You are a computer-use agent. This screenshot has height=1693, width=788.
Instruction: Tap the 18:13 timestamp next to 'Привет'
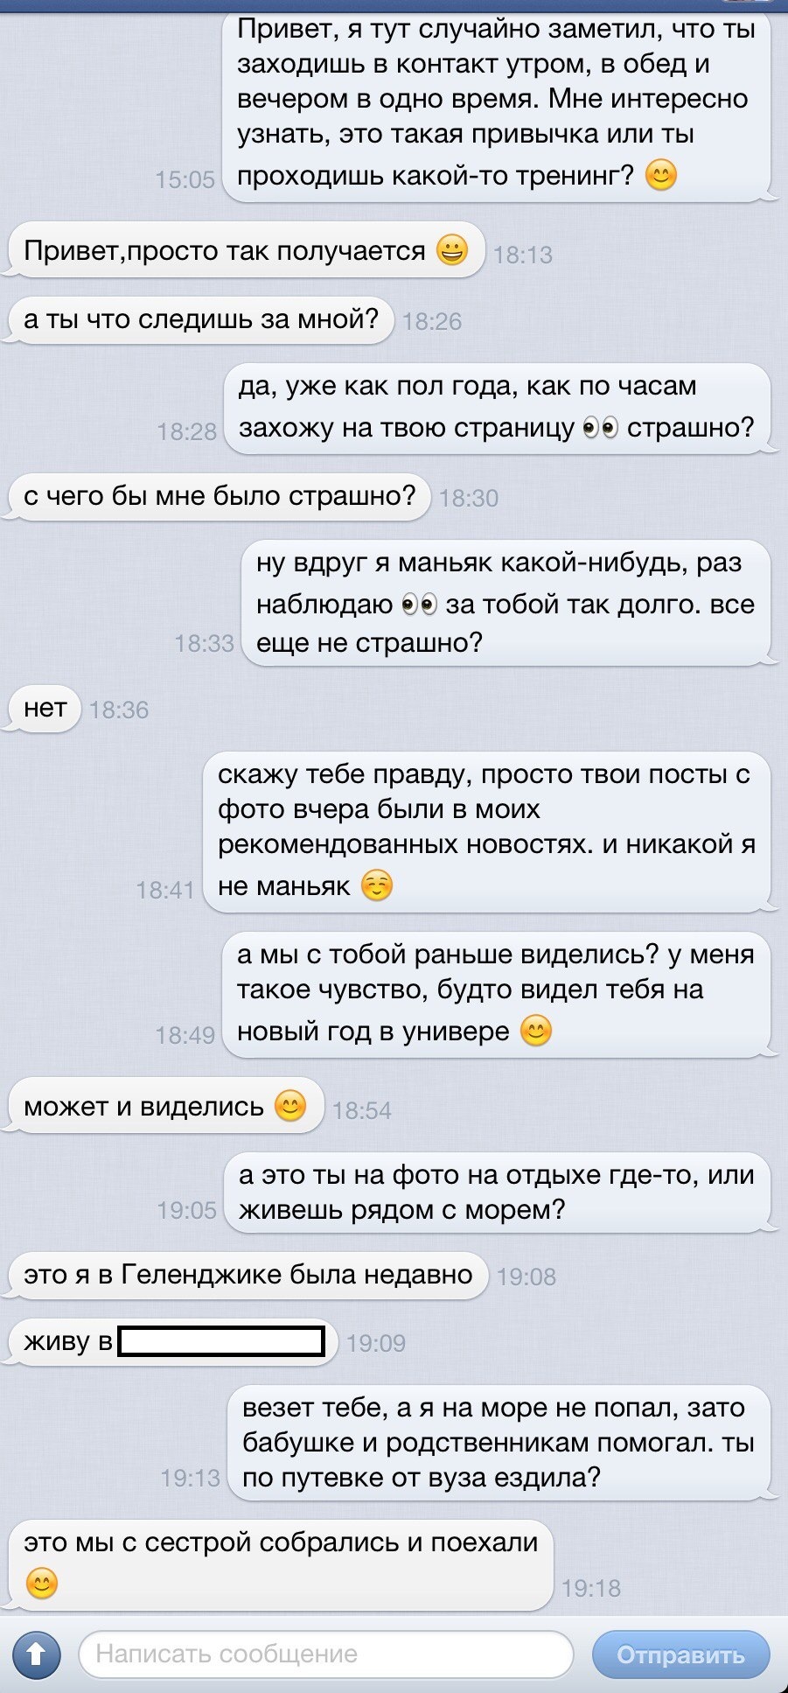click(523, 255)
